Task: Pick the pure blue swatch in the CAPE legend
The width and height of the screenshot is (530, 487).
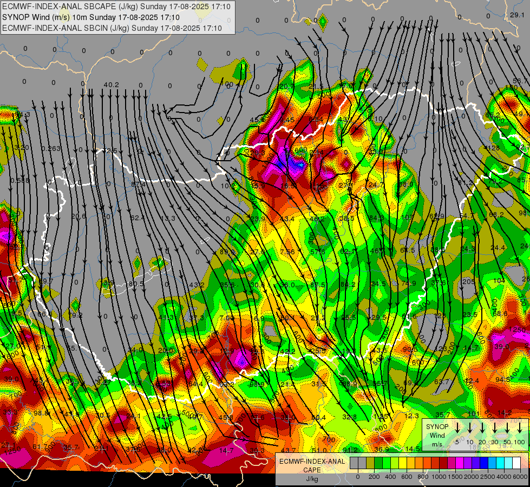Action: coord(483,463)
